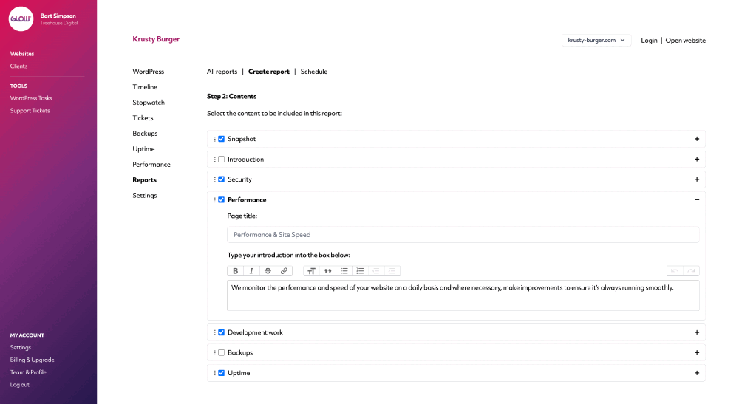Open Team & Profile page

[x=28, y=372]
